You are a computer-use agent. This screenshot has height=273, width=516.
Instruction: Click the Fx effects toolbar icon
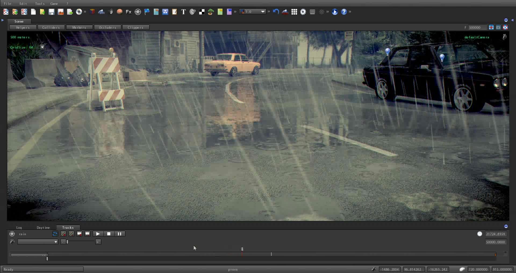[128, 12]
